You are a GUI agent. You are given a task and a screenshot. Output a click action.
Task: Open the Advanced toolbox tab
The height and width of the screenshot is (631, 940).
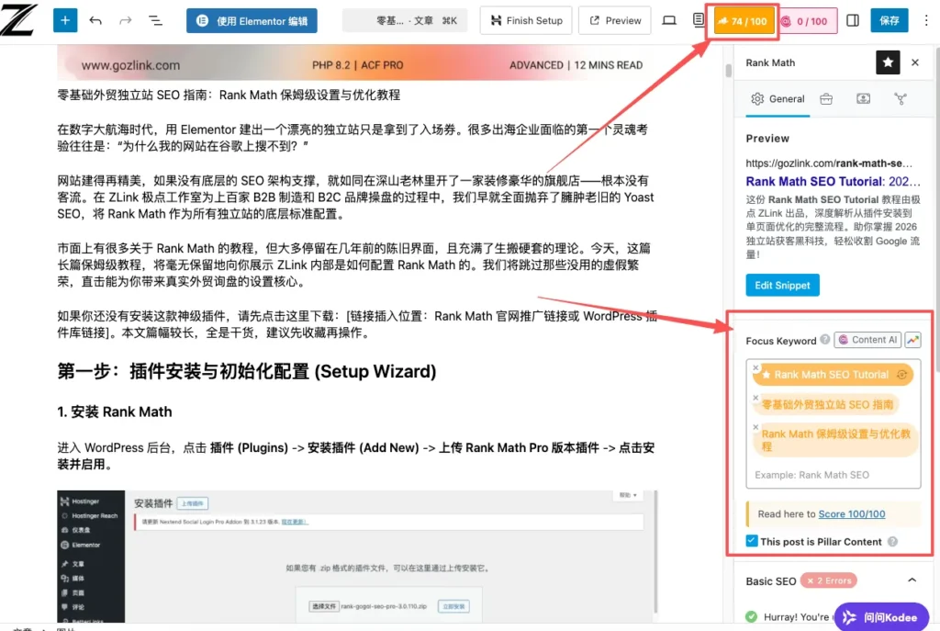pos(826,99)
